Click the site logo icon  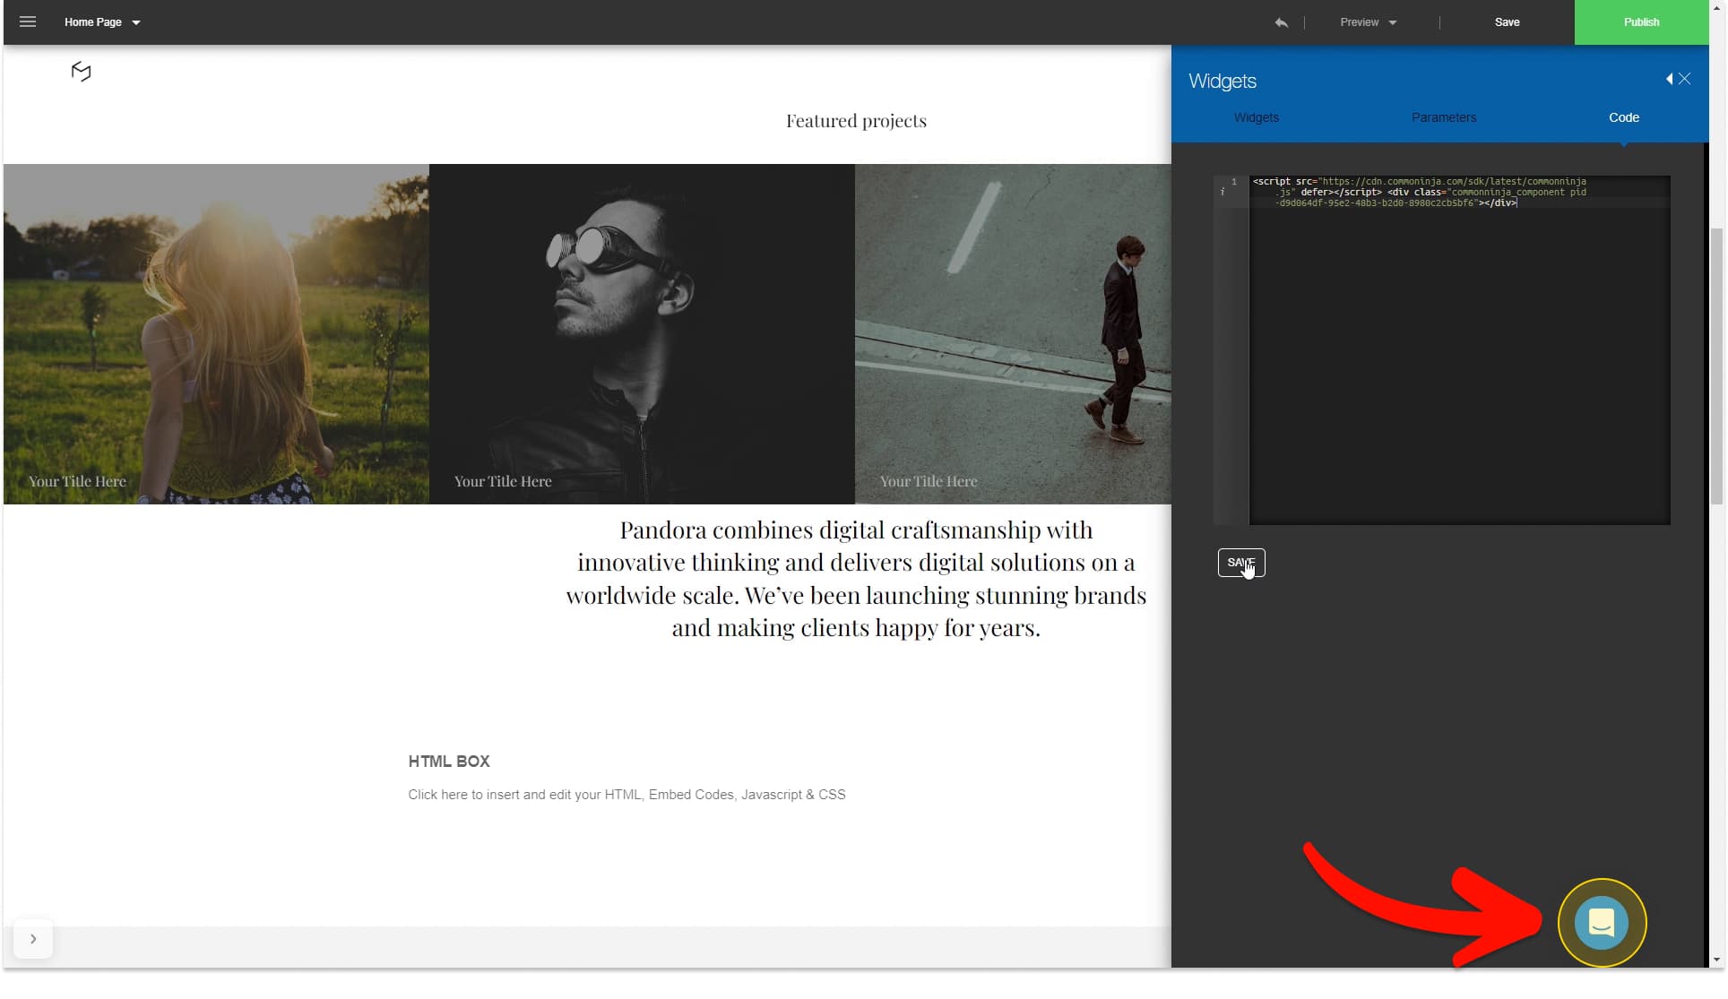click(x=81, y=72)
